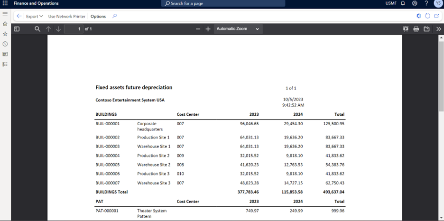Click the BUIL-000004 asset ID
The height and width of the screenshot is (221, 444).
click(x=108, y=156)
